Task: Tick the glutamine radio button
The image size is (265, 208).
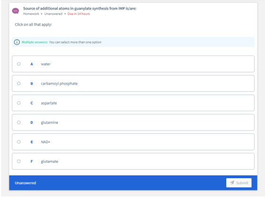Action: [x=19, y=122]
